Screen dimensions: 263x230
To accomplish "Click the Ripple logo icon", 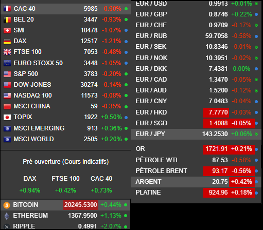I will click(7, 227).
